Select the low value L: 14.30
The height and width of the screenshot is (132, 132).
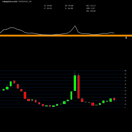69,8
